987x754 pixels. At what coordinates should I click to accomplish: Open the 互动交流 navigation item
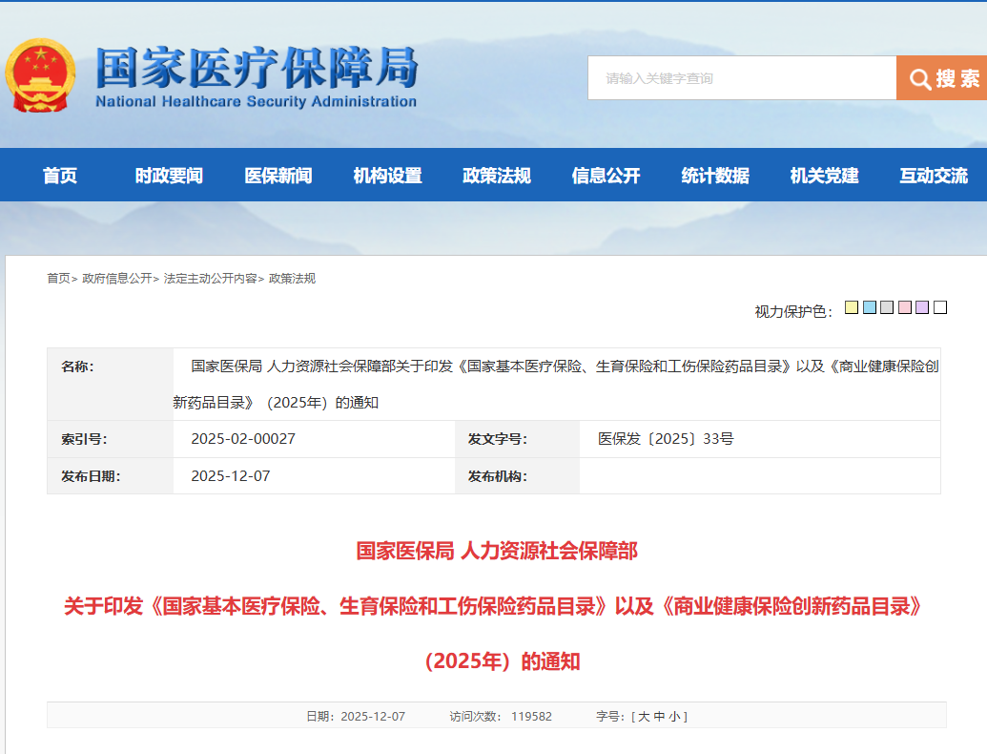(x=934, y=176)
